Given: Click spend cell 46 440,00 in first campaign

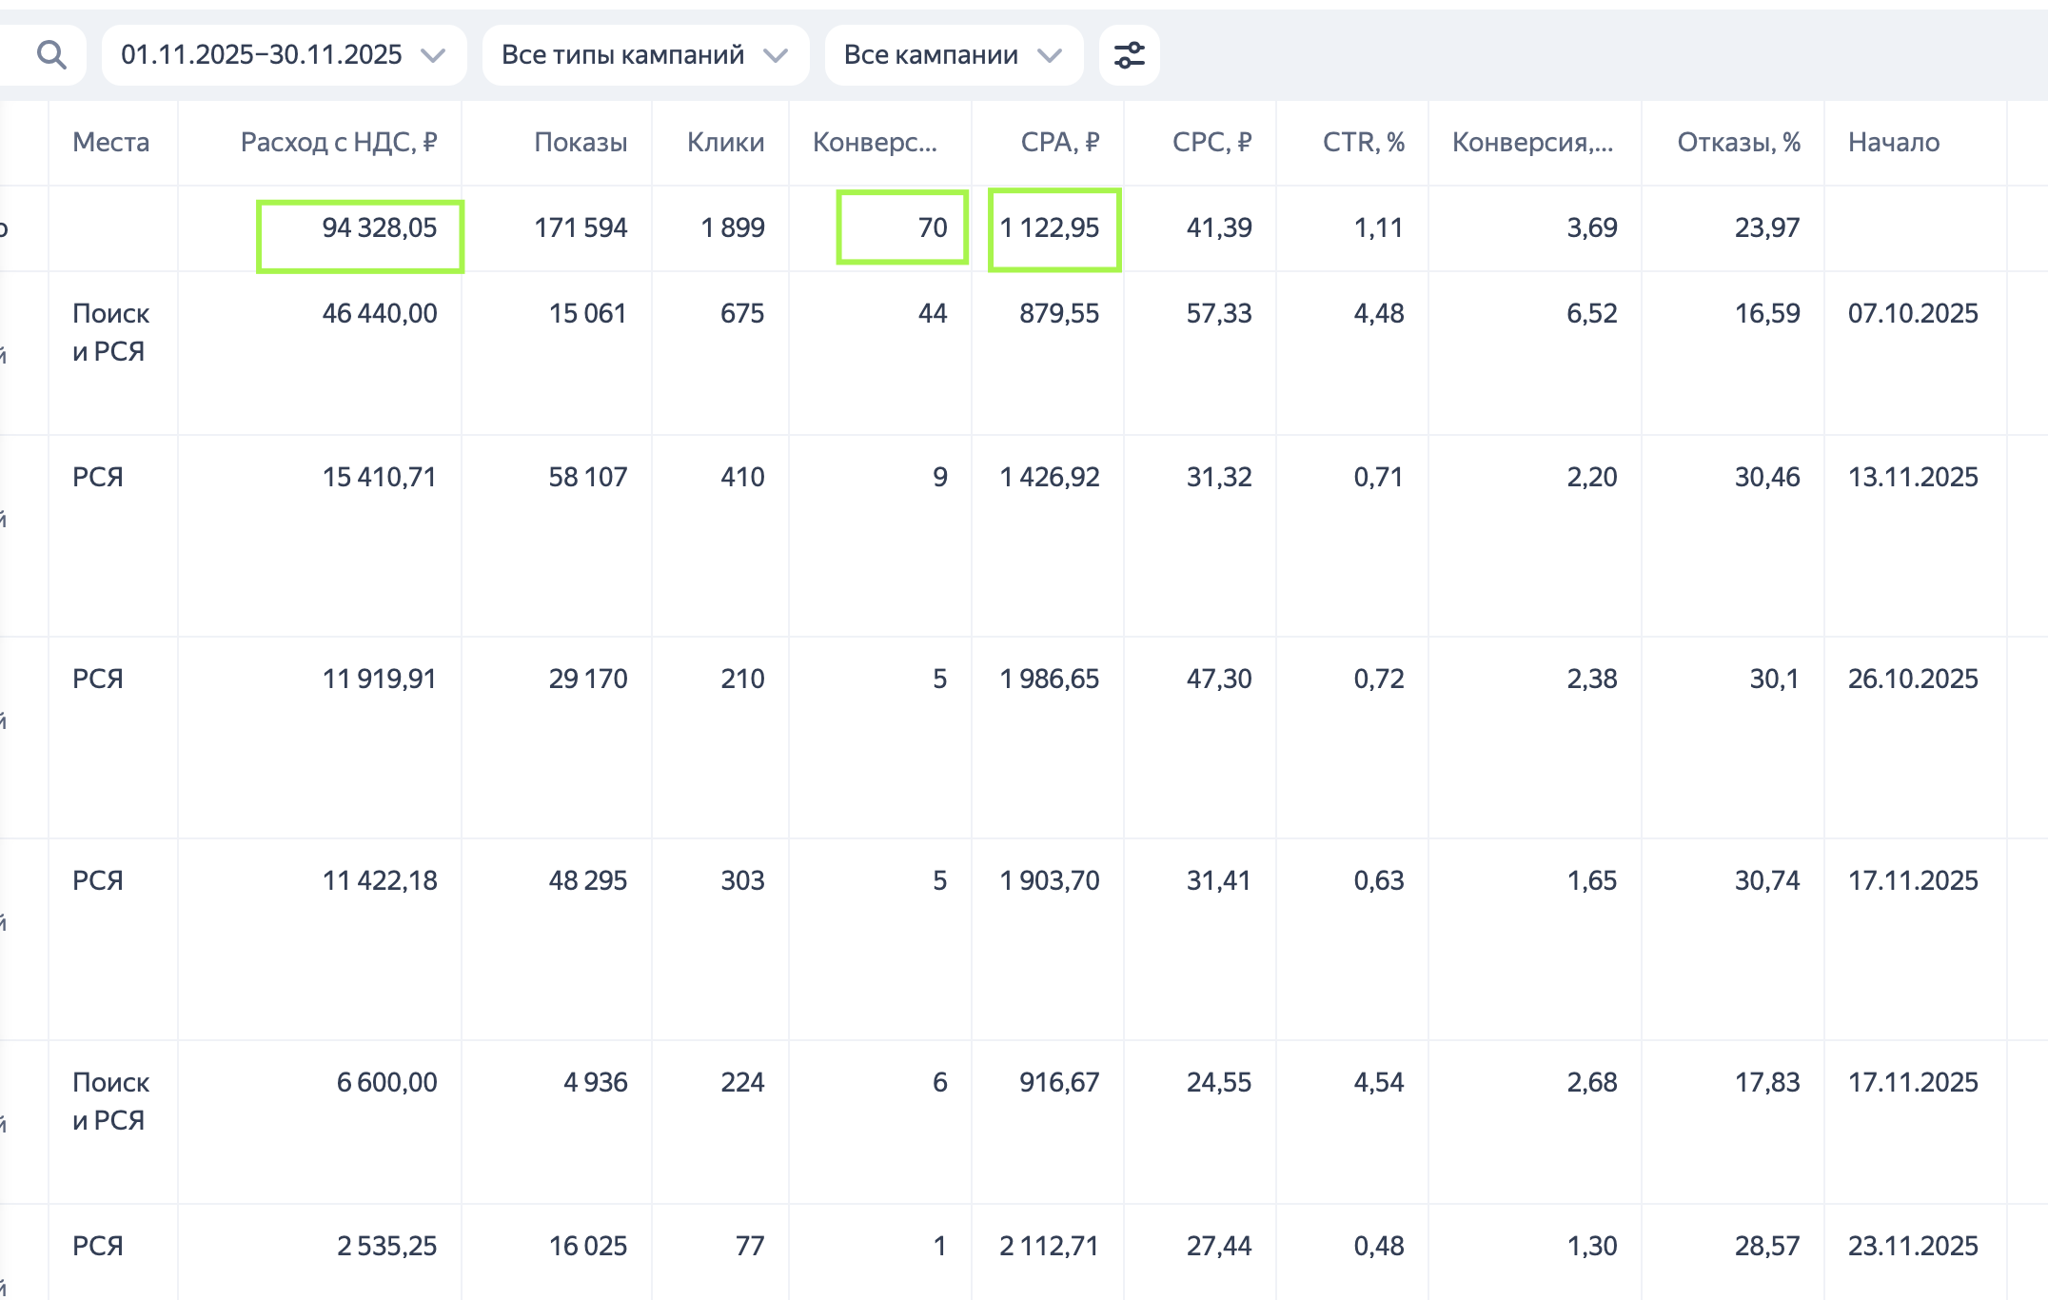Looking at the screenshot, I should point(379,314).
